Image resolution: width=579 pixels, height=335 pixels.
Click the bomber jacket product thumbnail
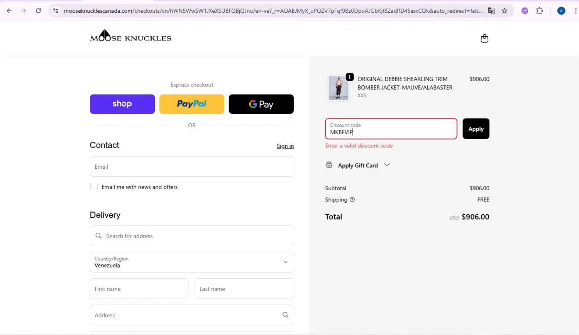tap(339, 88)
